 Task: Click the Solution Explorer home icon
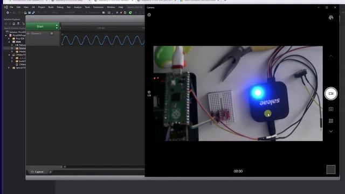click(14, 24)
